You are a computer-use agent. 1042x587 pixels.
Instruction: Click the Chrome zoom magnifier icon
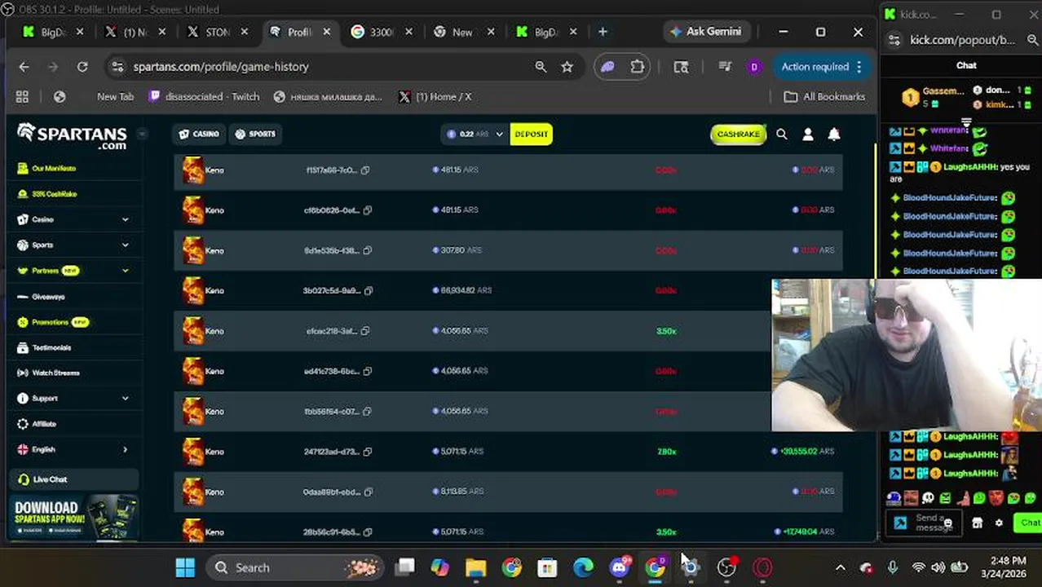[541, 67]
